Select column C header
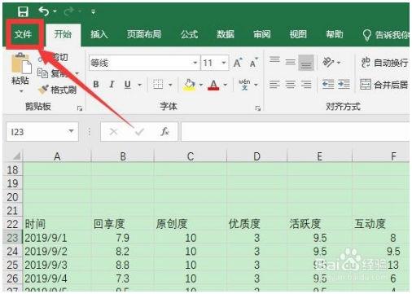 tap(191, 156)
